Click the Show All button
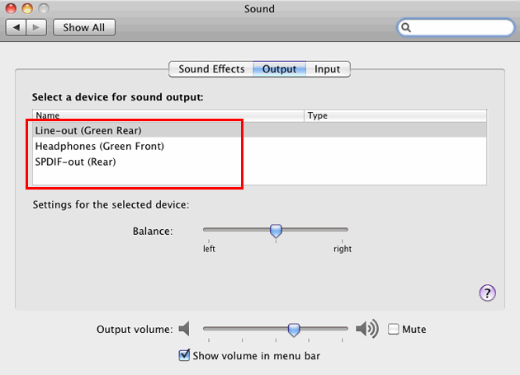This screenshot has height=375, width=520. pos(84,27)
